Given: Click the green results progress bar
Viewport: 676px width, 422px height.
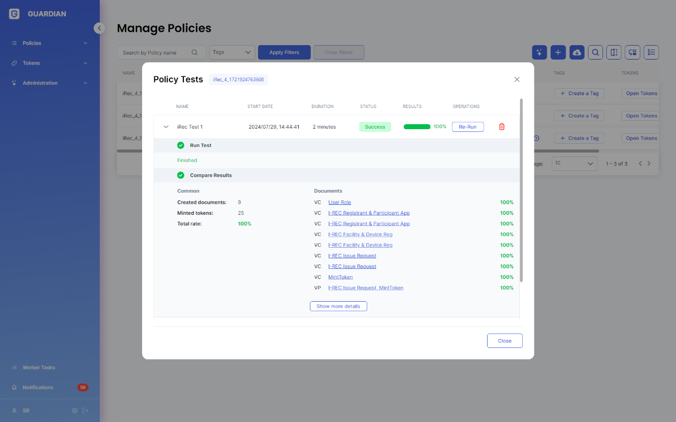Looking at the screenshot, I should [x=417, y=127].
